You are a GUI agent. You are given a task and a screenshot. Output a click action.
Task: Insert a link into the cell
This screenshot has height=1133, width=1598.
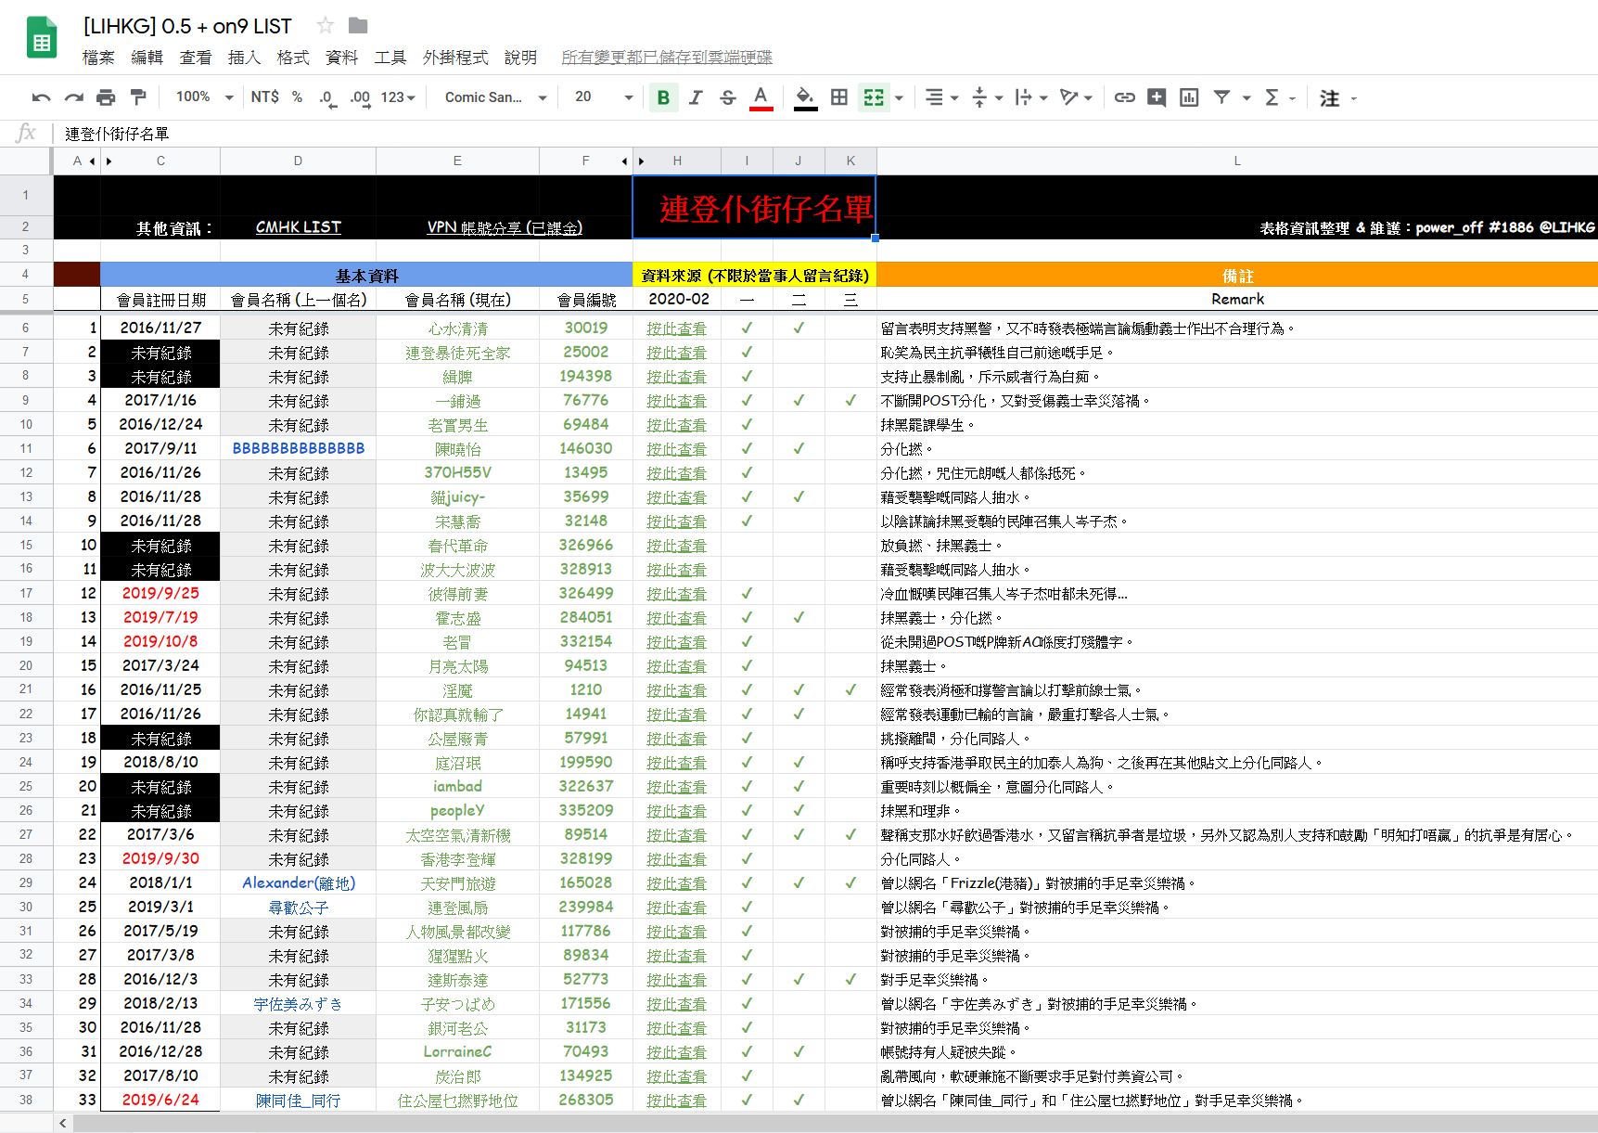(x=1125, y=97)
